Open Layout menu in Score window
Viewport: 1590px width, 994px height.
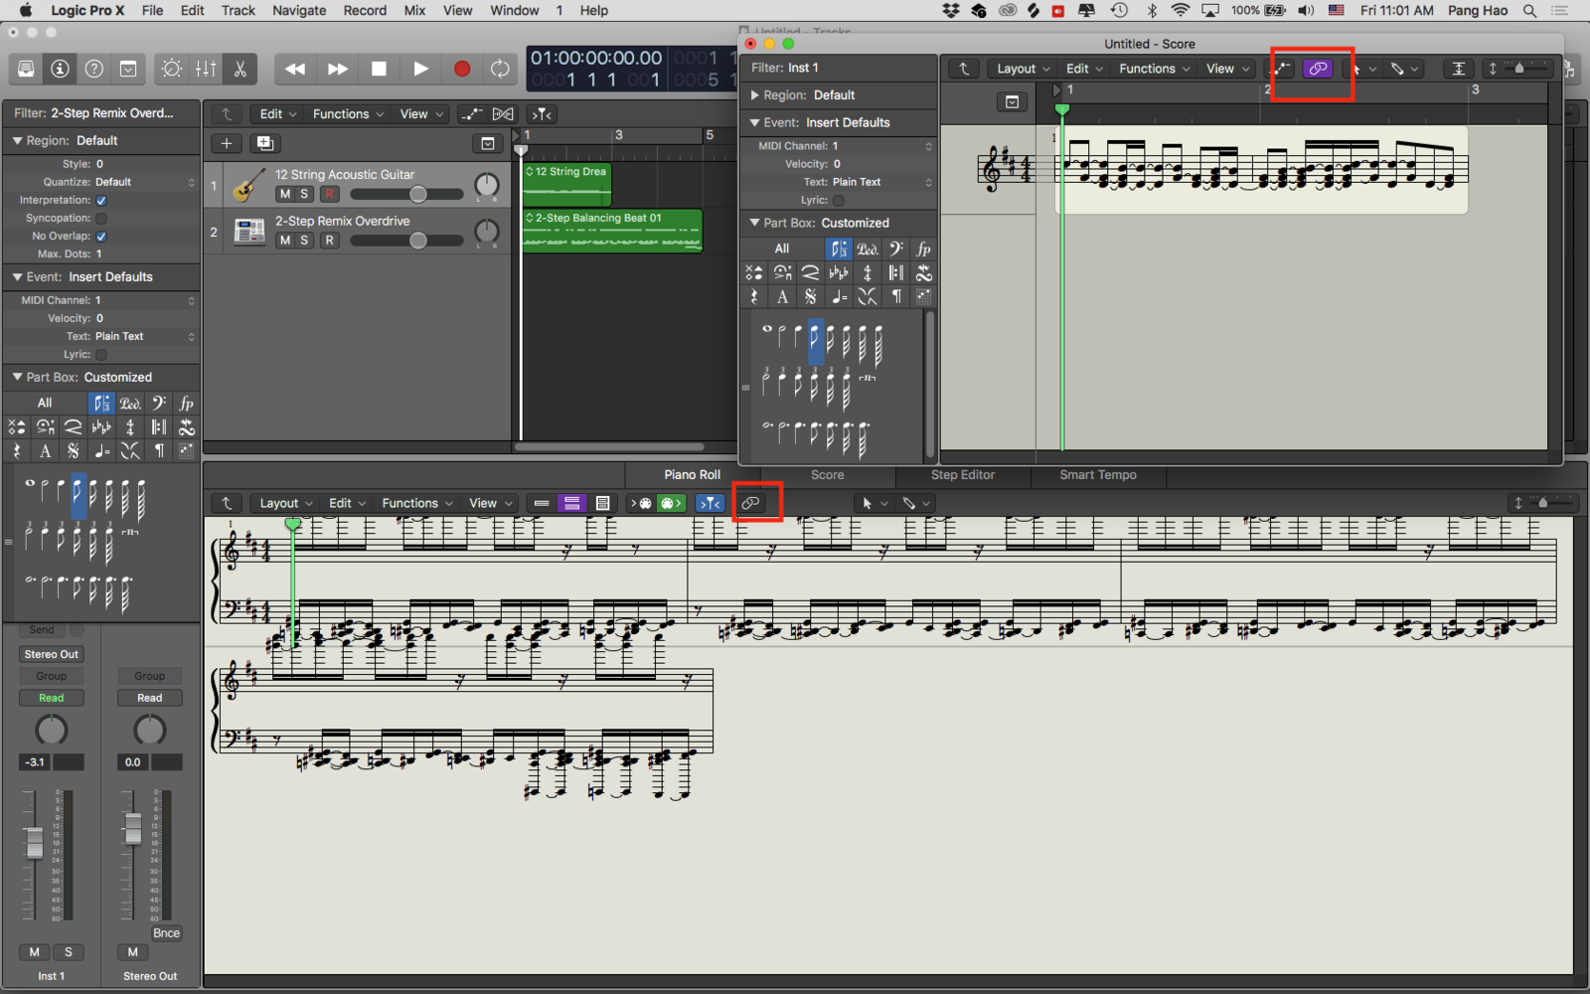click(x=1023, y=69)
